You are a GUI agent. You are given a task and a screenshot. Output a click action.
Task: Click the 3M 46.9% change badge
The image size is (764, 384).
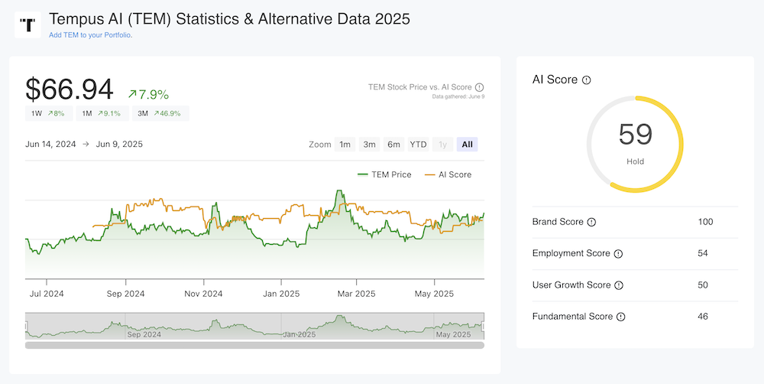[x=160, y=113]
